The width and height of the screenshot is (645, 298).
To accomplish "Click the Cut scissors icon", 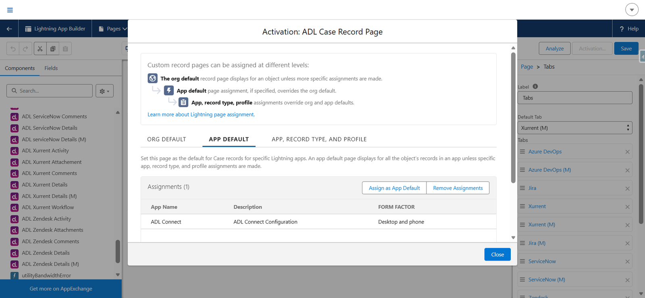I will pyautogui.click(x=40, y=49).
